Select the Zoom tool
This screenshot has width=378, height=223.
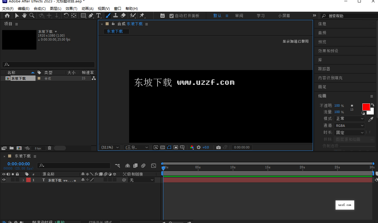(x=32, y=15)
